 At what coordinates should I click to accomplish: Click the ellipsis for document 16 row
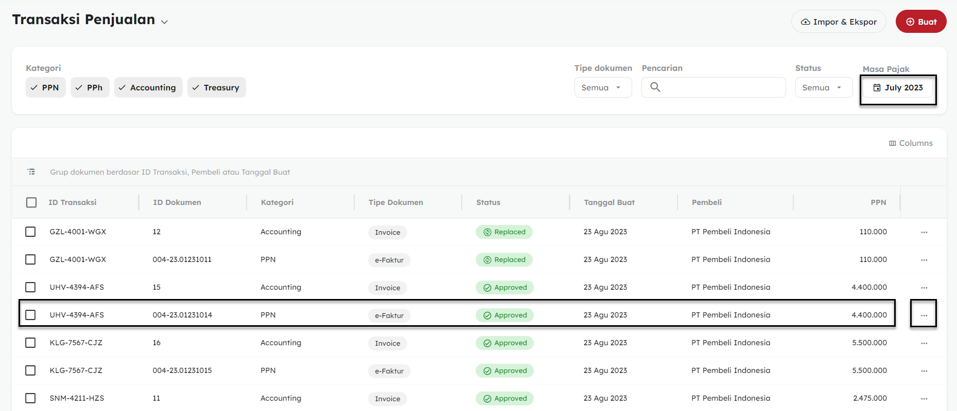point(924,343)
